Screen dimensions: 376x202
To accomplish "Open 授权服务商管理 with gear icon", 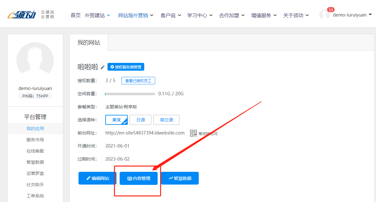I will 126,67.
